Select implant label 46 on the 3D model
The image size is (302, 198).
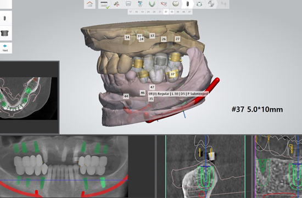click(143, 93)
